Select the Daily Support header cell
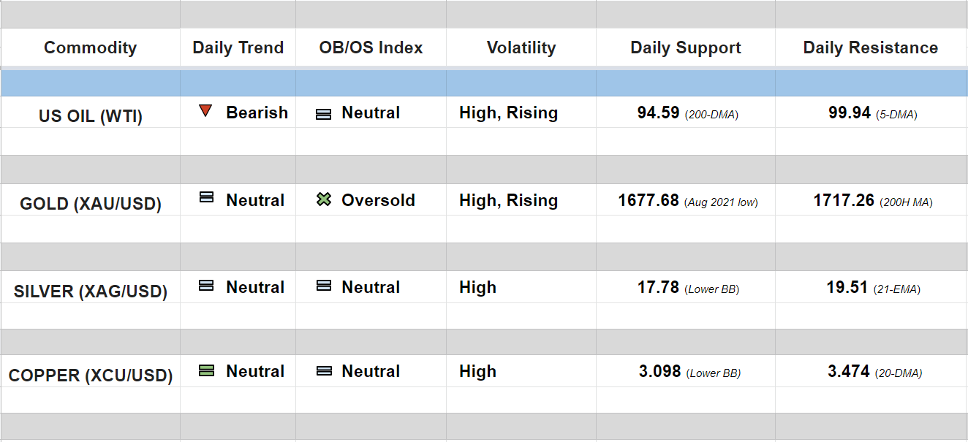 click(685, 48)
